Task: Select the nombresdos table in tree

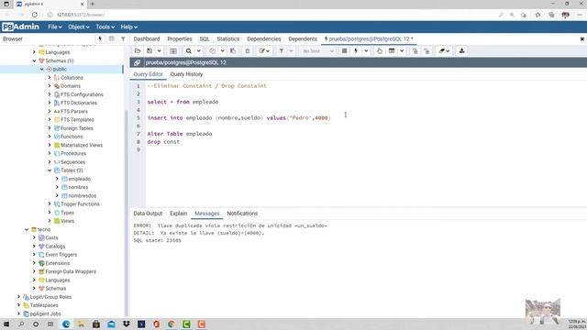Action: point(82,195)
